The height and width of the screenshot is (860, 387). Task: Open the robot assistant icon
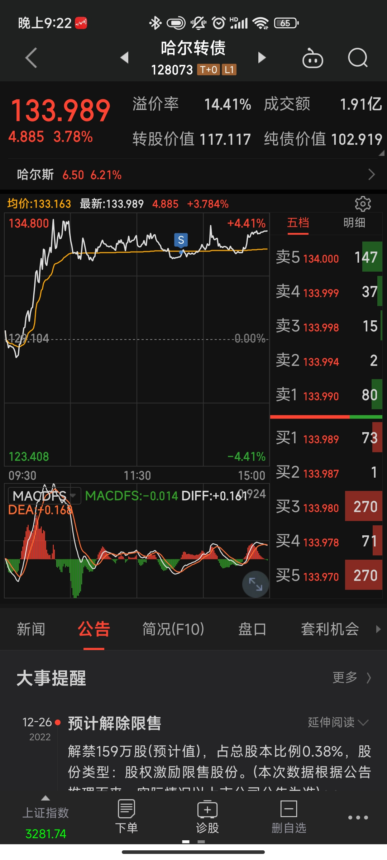point(312,58)
